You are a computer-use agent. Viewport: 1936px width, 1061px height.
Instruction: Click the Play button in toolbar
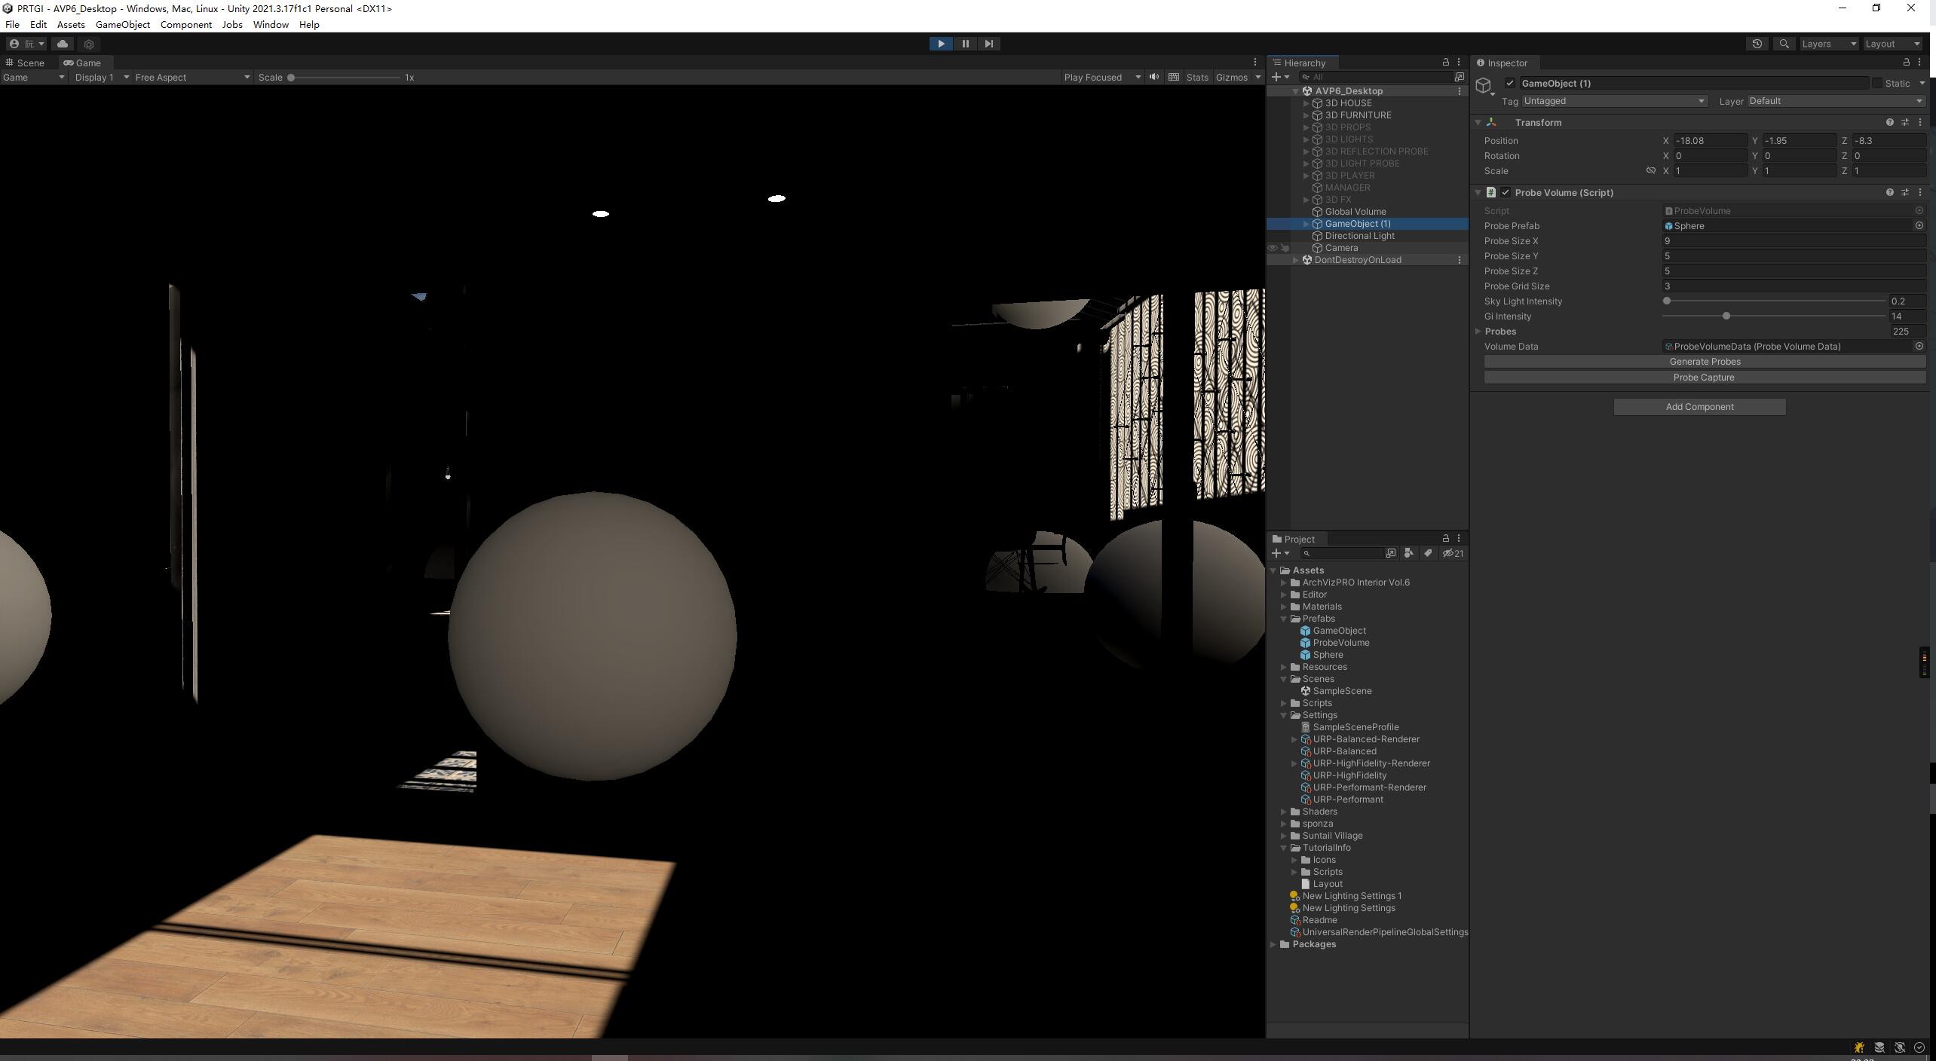[941, 44]
